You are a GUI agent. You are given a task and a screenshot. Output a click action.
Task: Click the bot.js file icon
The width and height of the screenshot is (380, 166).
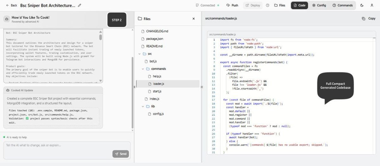[146, 61]
